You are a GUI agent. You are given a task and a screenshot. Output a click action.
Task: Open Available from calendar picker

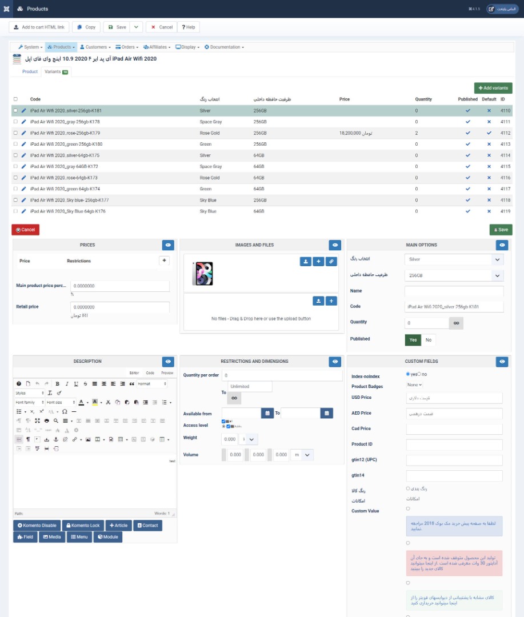coord(267,413)
